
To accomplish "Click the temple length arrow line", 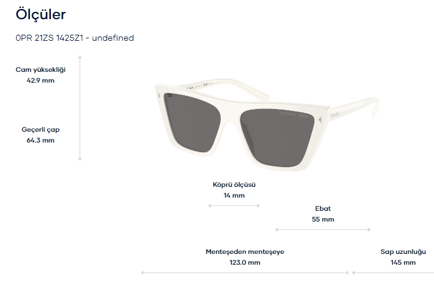I will (393, 273).
